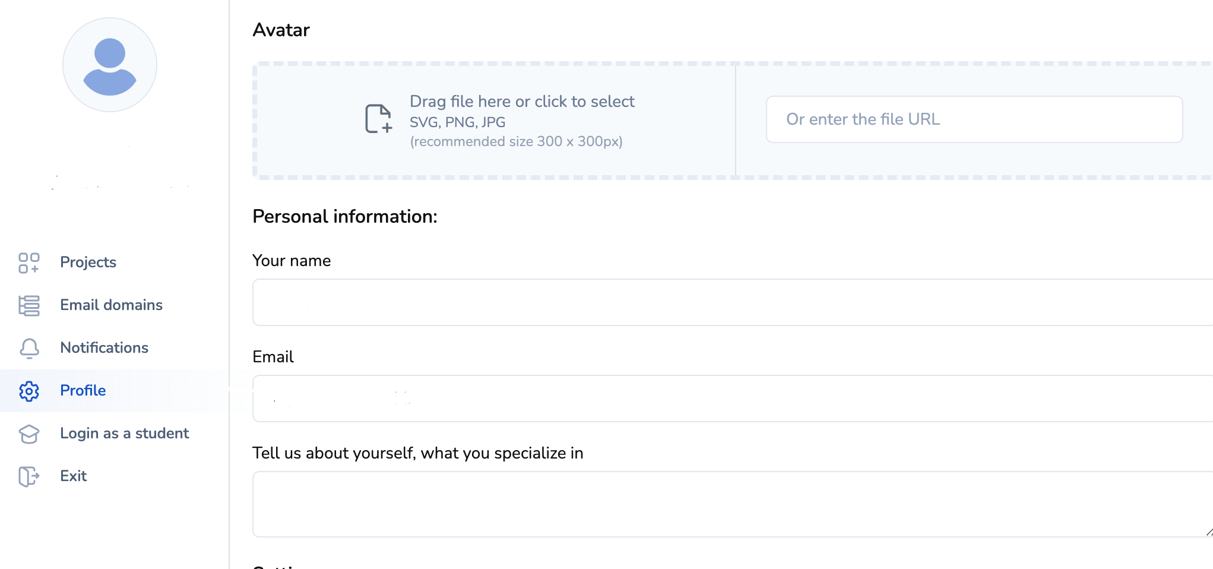Click the 'Drag file here' upload text
The width and height of the screenshot is (1213, 569).
point(521,102)
